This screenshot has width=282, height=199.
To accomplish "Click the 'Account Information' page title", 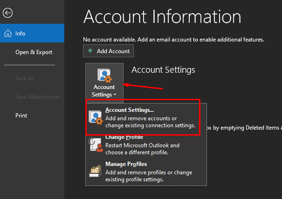I will pos(162,17).
